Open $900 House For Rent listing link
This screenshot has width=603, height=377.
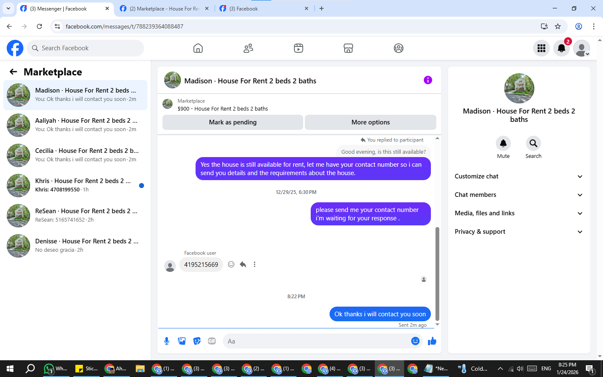223,108
